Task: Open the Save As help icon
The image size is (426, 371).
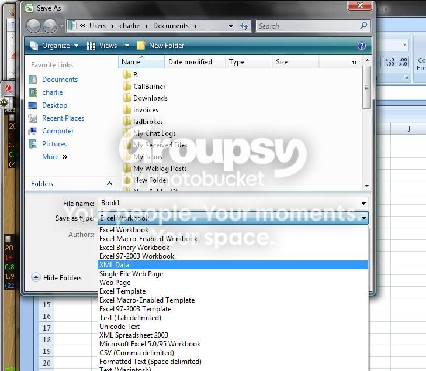Action: pyautogui.click(x=362, y=46)
